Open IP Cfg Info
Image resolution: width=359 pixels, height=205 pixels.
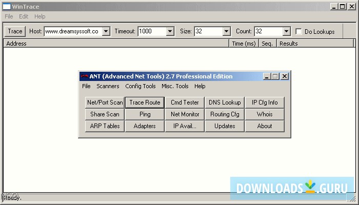click(x=265, y=102)
